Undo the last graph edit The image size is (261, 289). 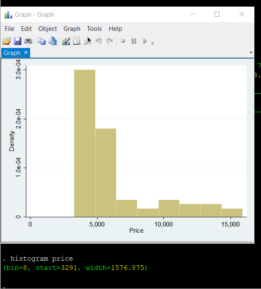click(99, 41)
